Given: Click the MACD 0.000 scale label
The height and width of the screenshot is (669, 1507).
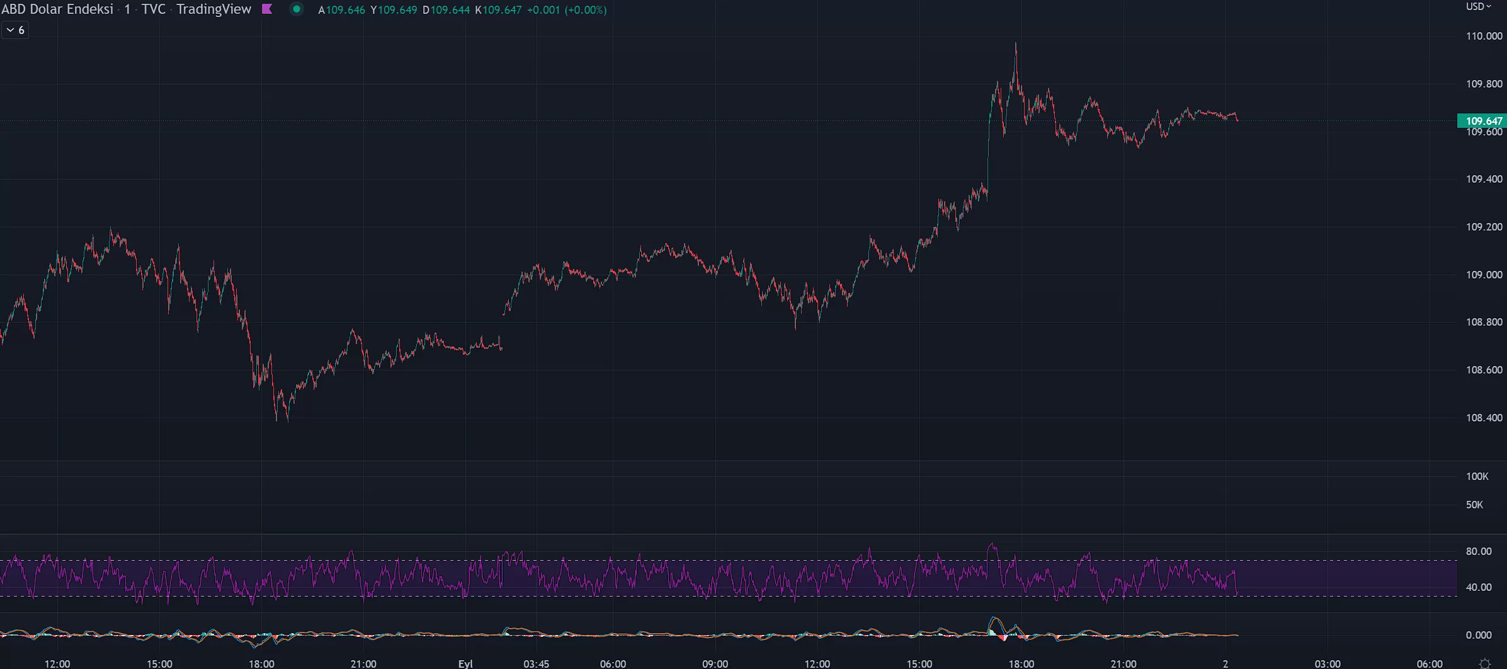Looking at the screenshot, I should [x=1478, y=635].
